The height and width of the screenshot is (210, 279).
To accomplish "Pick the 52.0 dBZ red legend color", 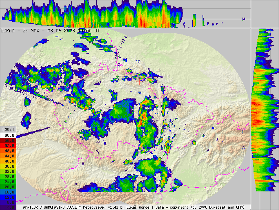I will point(8,146).
